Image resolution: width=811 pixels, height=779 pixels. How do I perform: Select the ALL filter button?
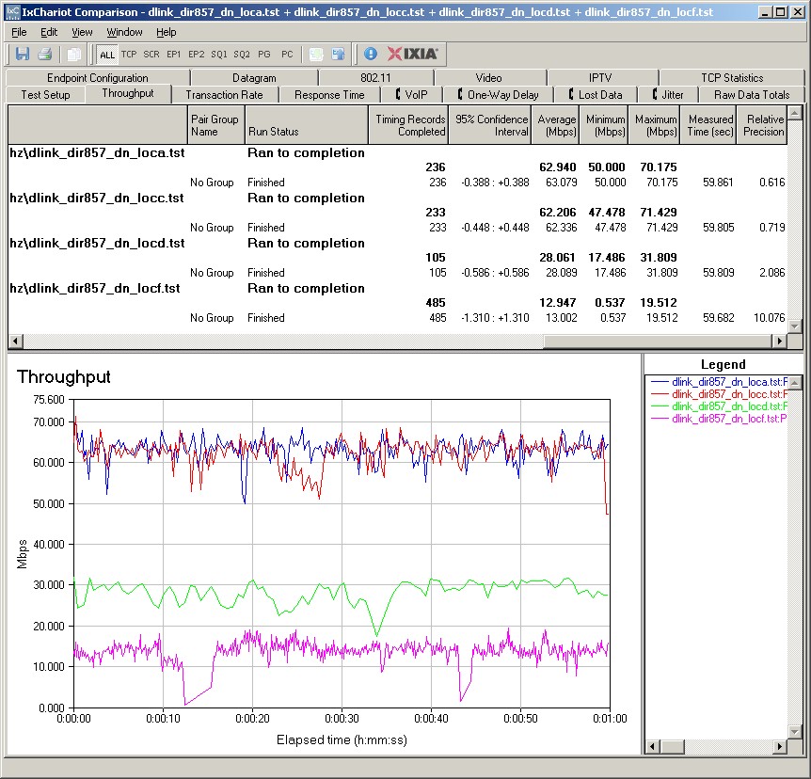[x=107, y=55]
